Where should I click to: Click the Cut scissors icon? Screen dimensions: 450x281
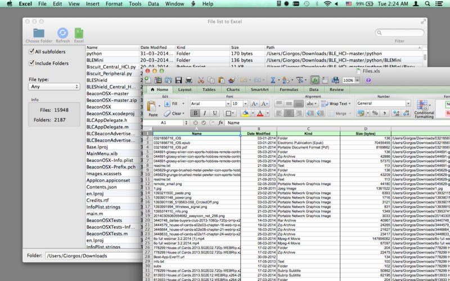(201, 80)
